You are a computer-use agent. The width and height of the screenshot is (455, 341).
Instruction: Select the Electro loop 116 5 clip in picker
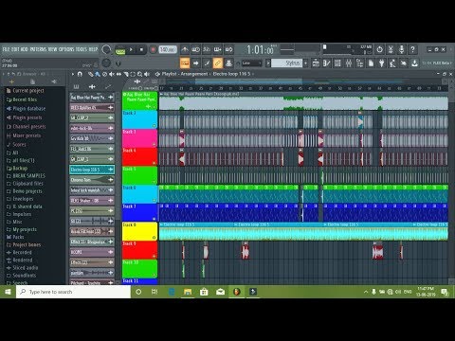click(92, 170)
